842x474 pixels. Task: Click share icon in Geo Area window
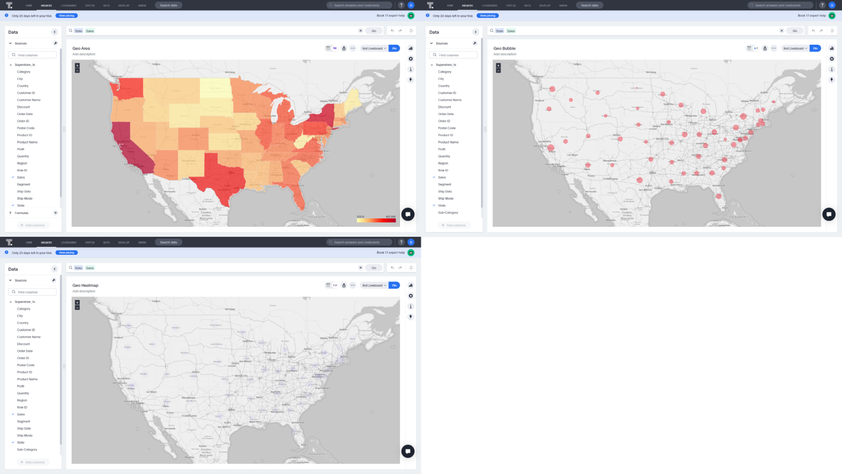click(344, 48)
